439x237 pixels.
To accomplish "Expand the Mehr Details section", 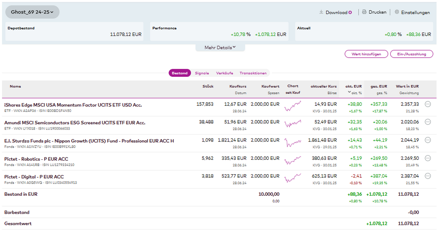I will click(220, 47).
